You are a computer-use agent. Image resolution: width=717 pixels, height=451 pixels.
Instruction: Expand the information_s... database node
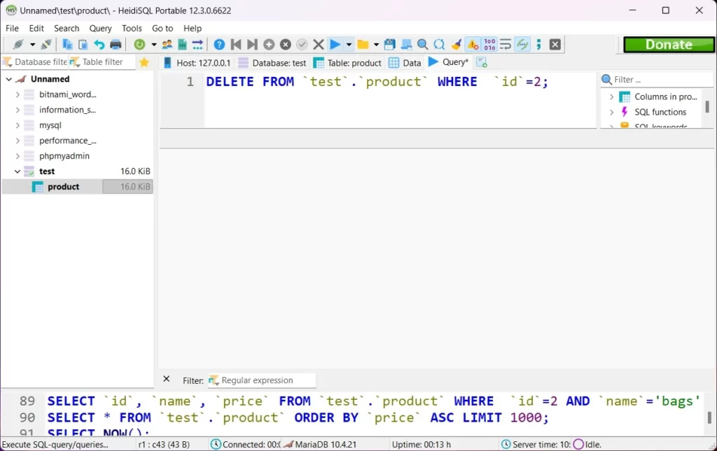[x=18, y=110]
